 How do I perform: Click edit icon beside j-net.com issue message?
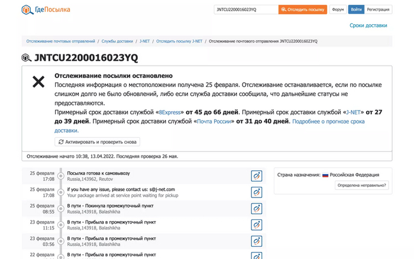click(256, 192)
